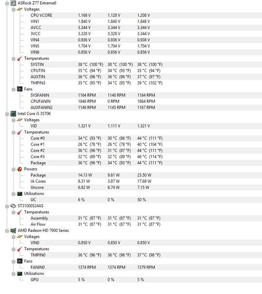Viewport: 262px width, 294px height.
Task: Click the flame icon next to Powers
Action: 20,169
